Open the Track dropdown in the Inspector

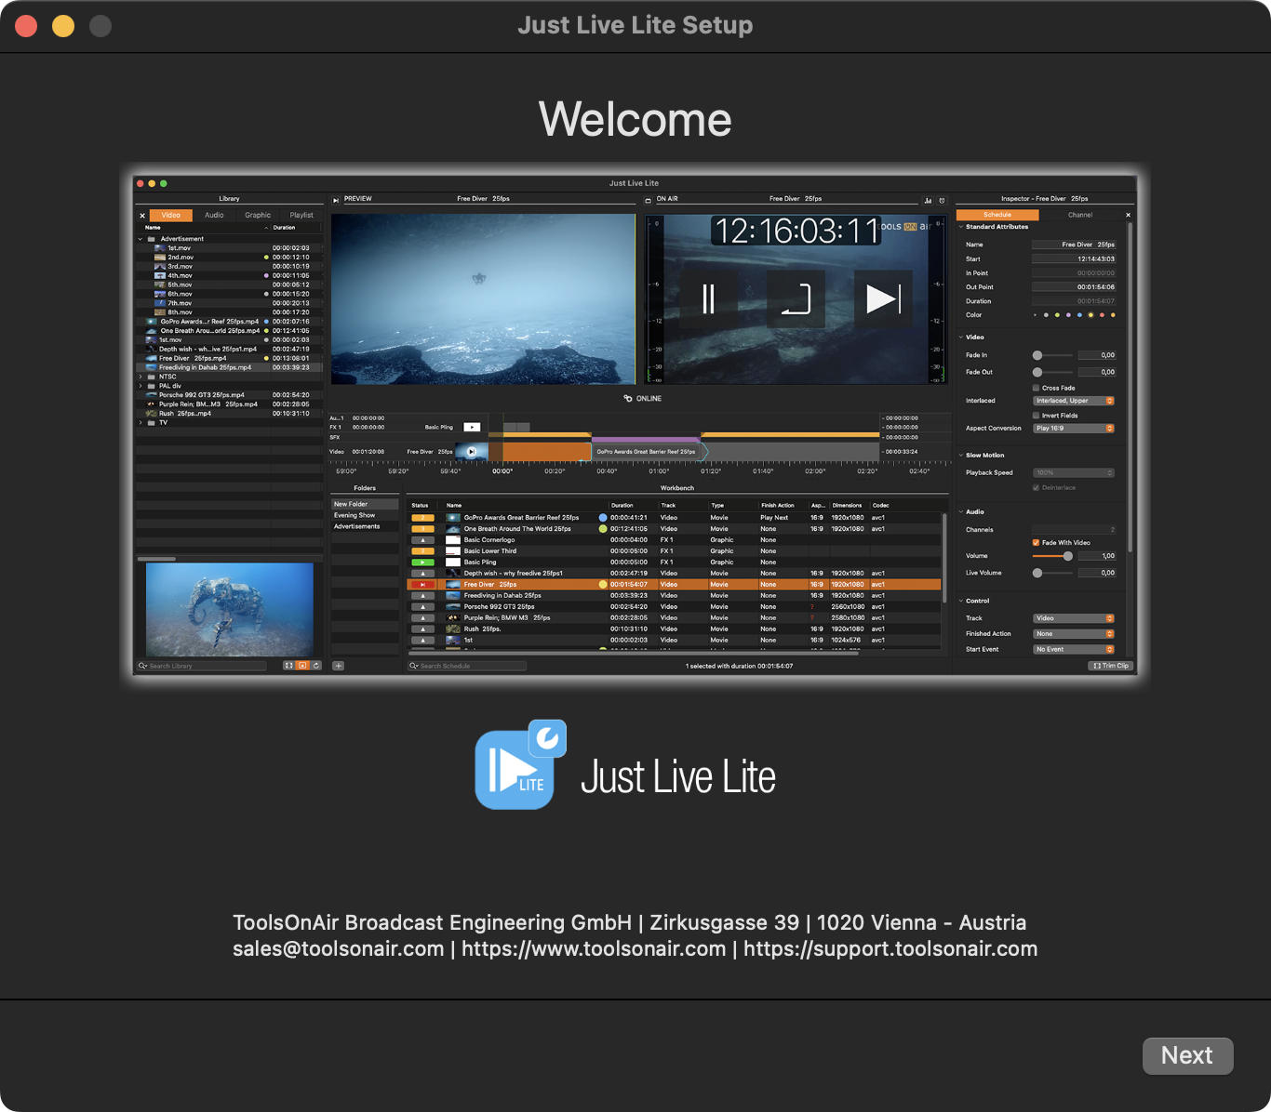1074,618
